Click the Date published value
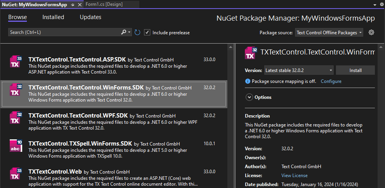The image size is (385, 188). (320, 184)
